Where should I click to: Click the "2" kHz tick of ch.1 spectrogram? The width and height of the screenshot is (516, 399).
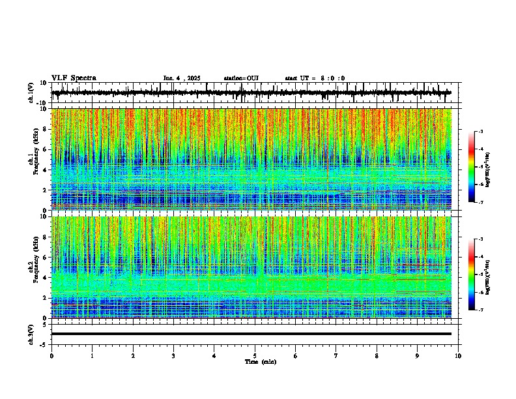click(45, 190)
